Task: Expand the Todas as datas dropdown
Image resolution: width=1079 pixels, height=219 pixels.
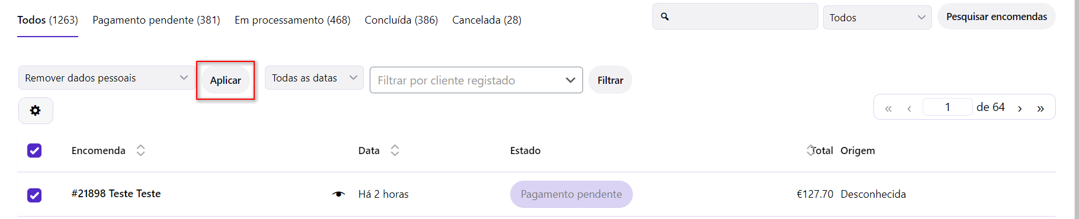Action: [314, 78]
